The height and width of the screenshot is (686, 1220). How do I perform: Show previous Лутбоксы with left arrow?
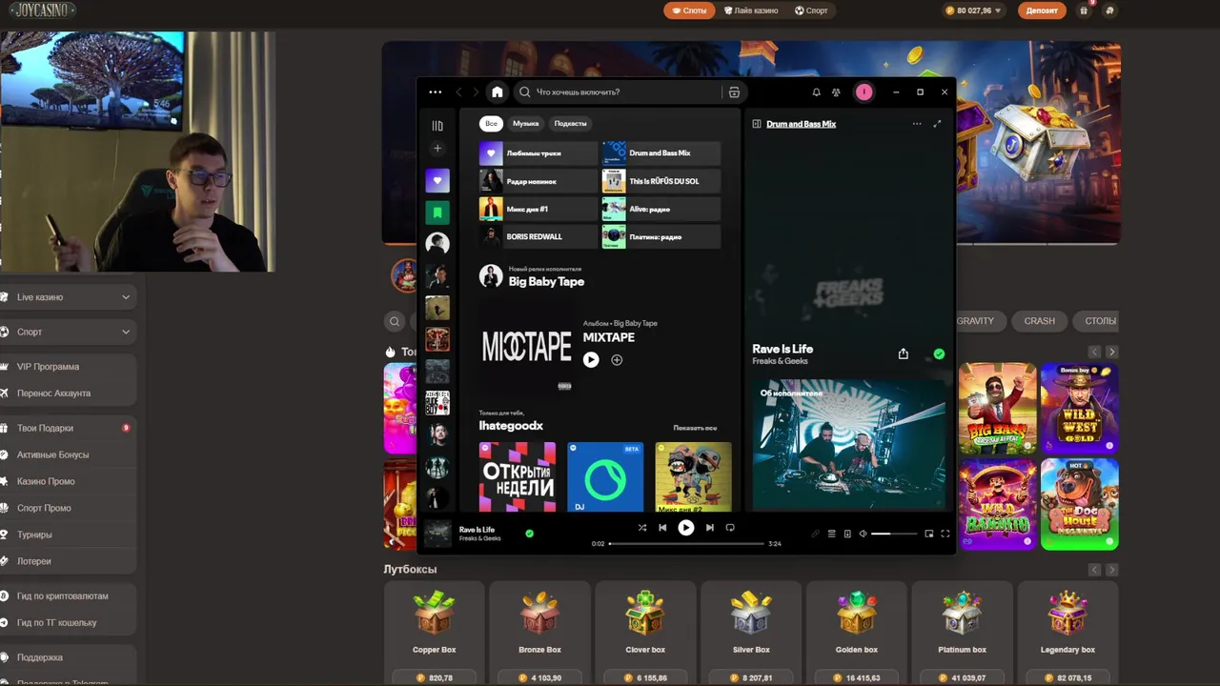pos(1094,570)
